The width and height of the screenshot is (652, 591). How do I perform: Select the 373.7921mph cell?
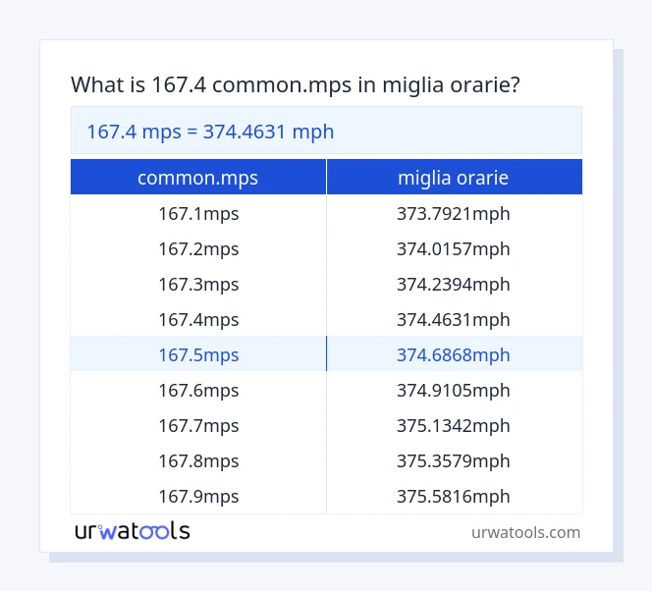(454, 214)
